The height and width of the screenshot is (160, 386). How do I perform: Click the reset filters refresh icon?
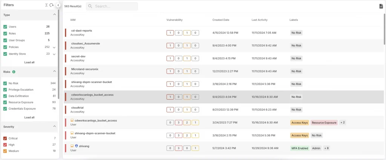point(51,5)
